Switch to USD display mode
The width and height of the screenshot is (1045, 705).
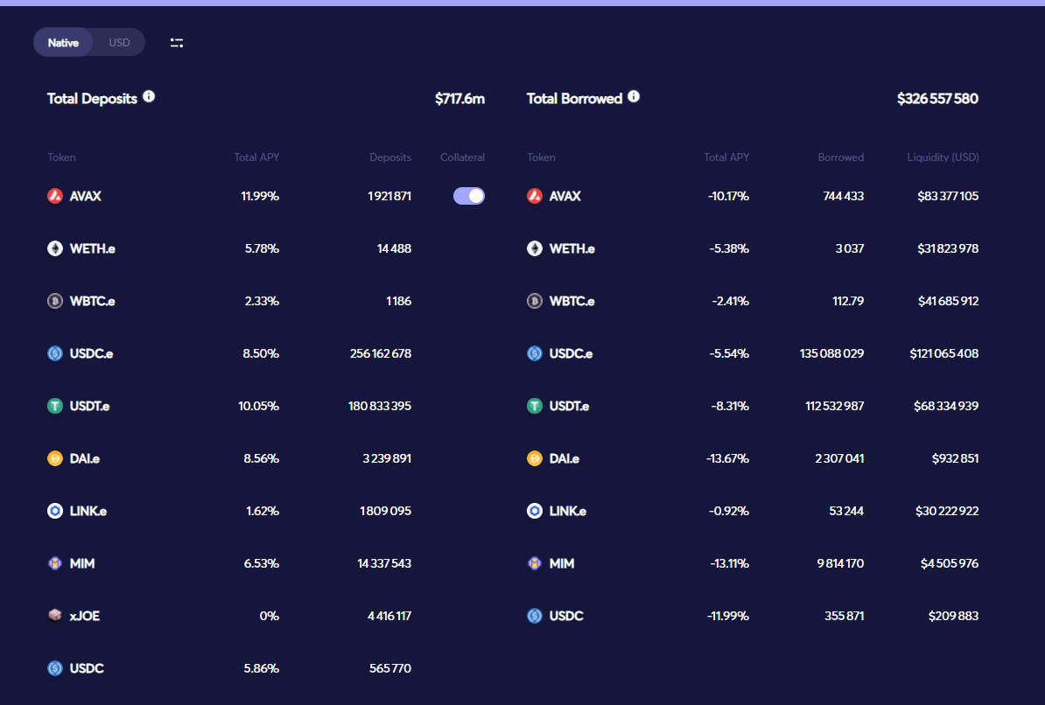pos(119,43)
